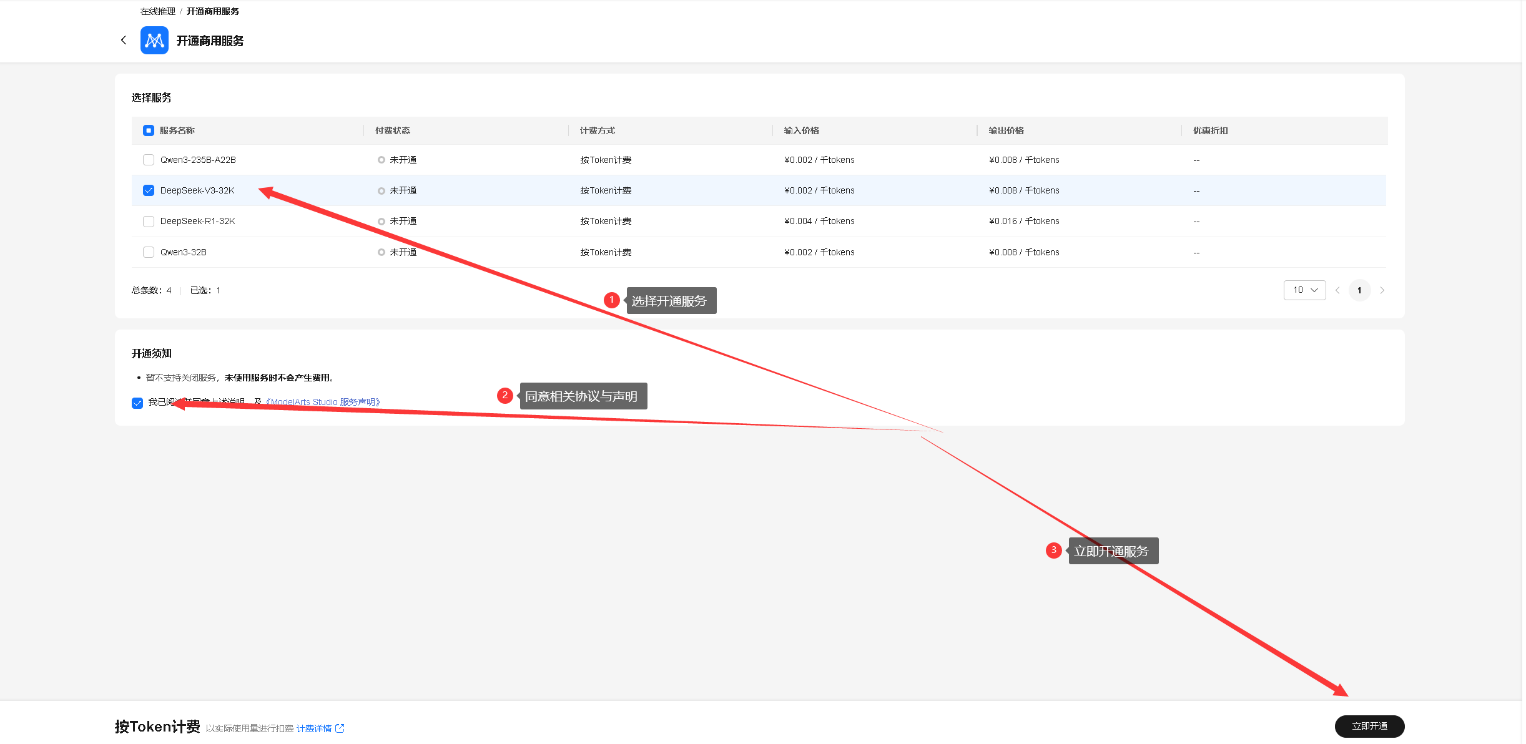Click the 在线推理 breadcrumb
1526x744 pixels.
157,11
